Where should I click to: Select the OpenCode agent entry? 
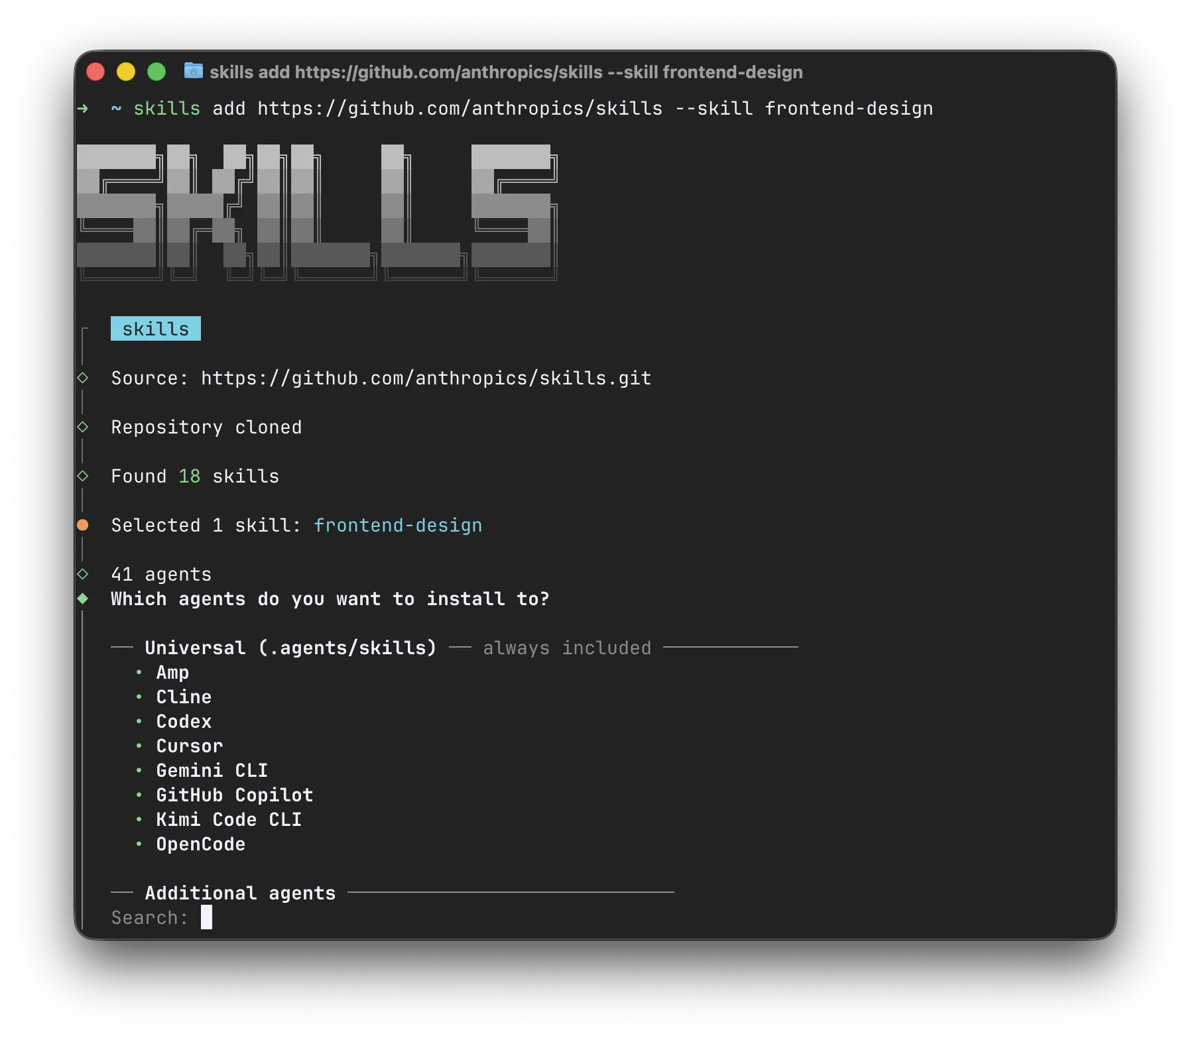pyautogui.click(x=201, y=843)
